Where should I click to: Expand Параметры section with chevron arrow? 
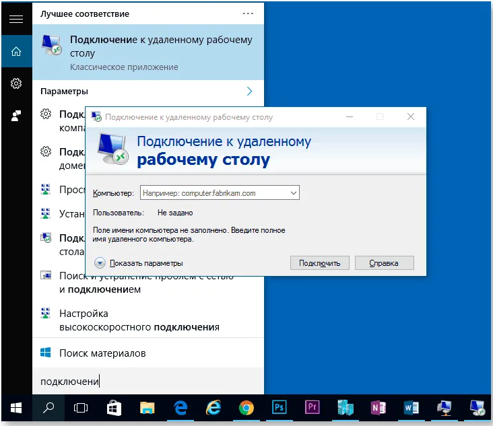point(249,91)
